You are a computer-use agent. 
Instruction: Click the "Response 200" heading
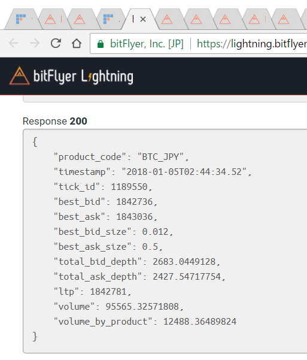[55, 121]
